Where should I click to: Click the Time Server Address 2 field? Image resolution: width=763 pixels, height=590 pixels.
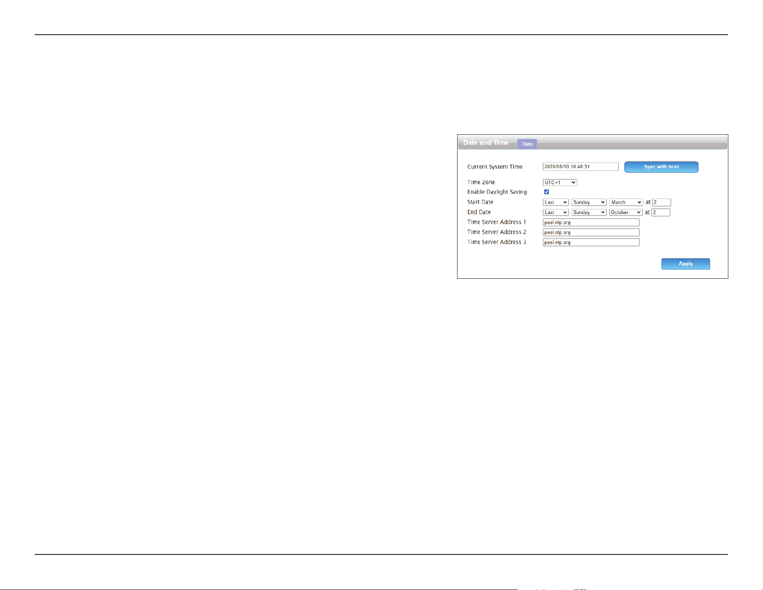[591, 232]
